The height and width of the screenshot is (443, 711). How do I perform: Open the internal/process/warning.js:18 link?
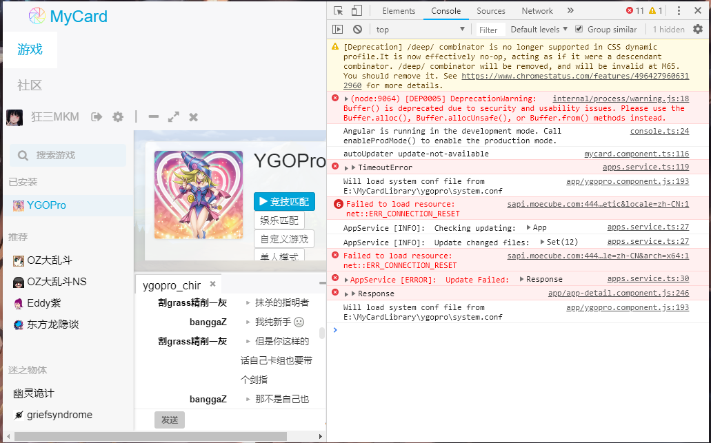coord(621,99)
